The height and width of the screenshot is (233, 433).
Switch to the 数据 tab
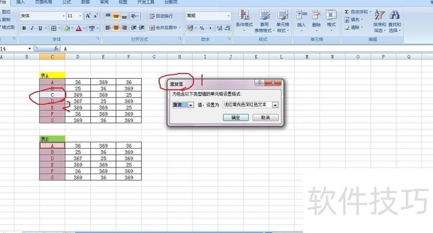click(x=86, y=2)
